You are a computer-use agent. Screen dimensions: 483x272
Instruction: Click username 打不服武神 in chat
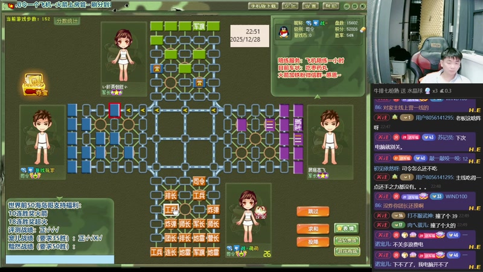point(420,216)
